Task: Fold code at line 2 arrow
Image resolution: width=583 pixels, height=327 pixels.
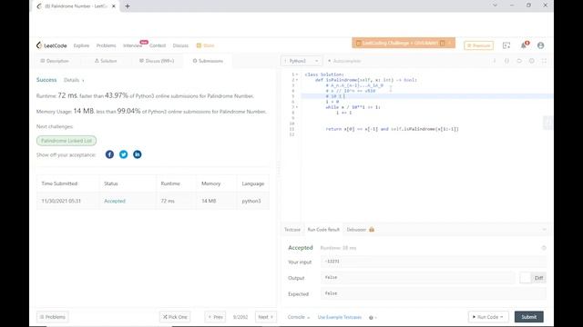Action: click(x=297, y=80)
